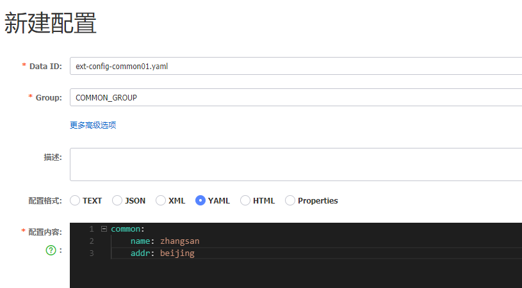This screenshot has width=522, height=288.
Task: Click the Group field label
Action: [x=49, y=97]
